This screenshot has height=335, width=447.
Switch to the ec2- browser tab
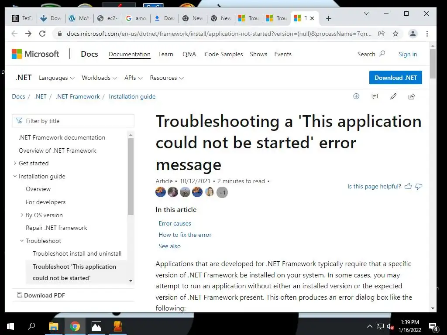107,18
